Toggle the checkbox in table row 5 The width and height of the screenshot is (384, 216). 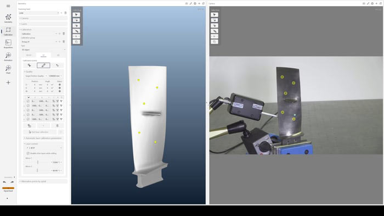(x=28, y=119)
